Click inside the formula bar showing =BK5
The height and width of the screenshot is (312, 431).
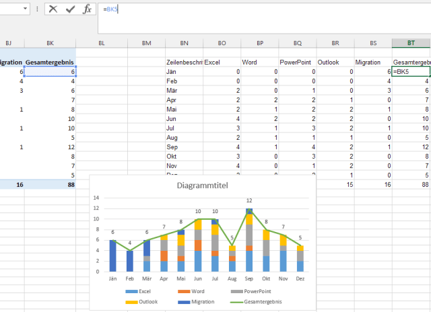click(x=264, y=18)
